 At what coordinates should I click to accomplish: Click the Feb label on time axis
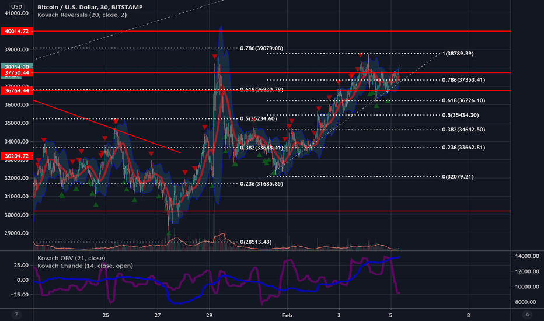(287, 315)
